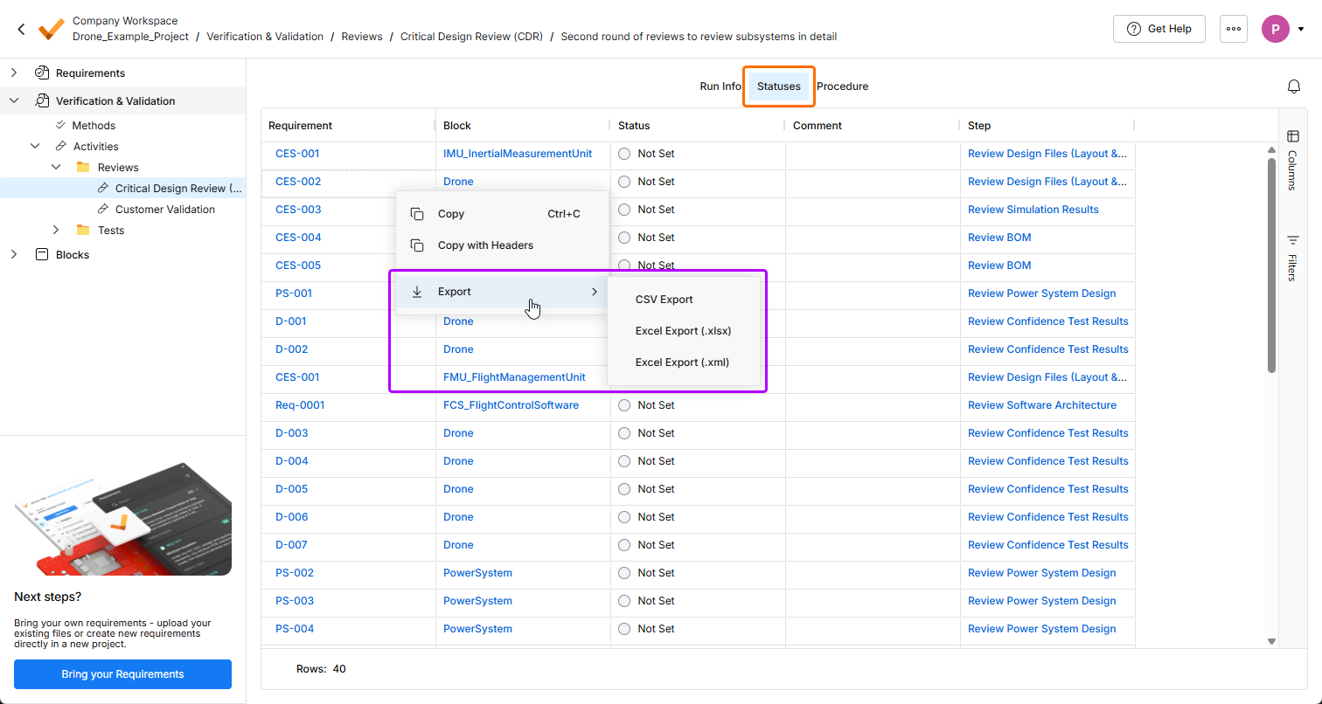Expand the Tests folder
The height and width of the screenshot is (704, 1322).
coord(57,231)
